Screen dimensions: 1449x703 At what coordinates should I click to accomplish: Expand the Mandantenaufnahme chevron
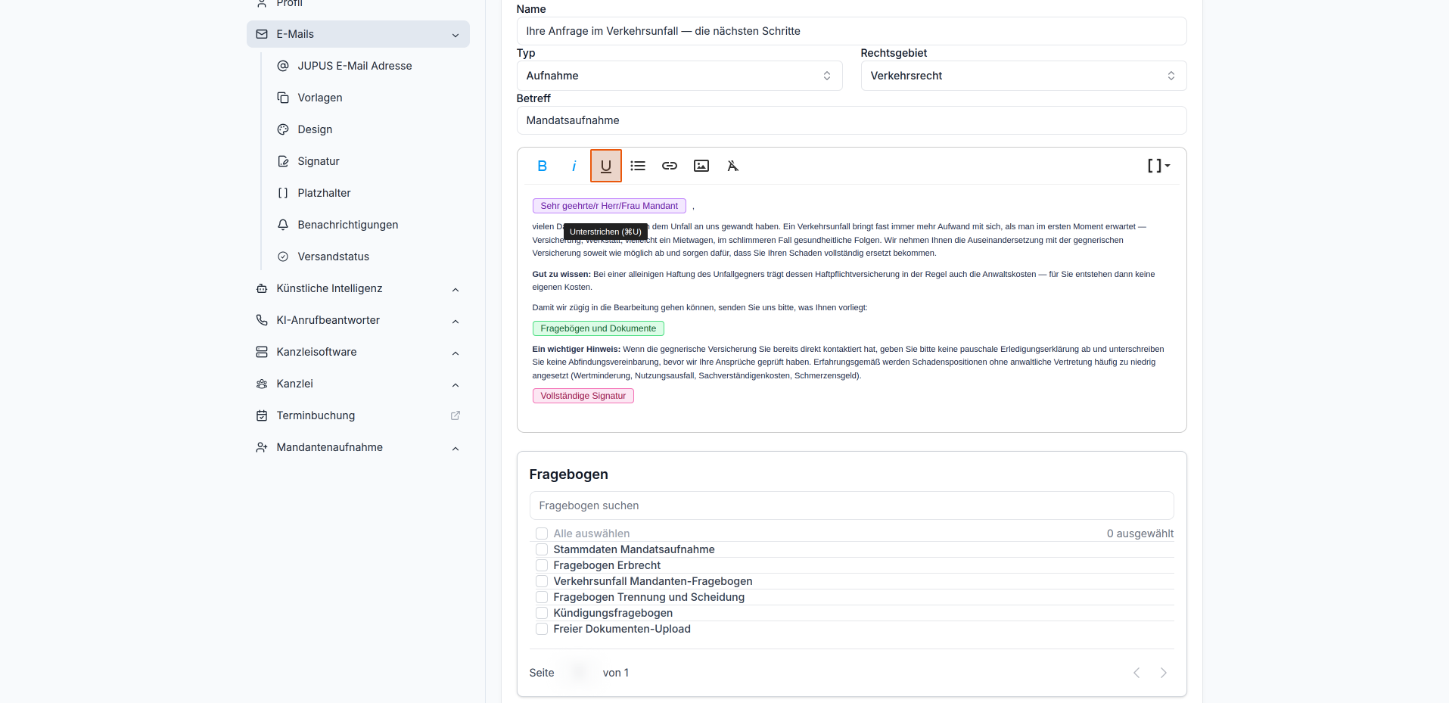(456, 448)
